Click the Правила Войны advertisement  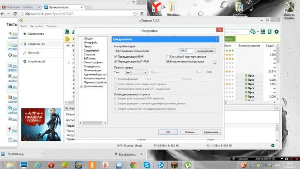coord(41,125)
